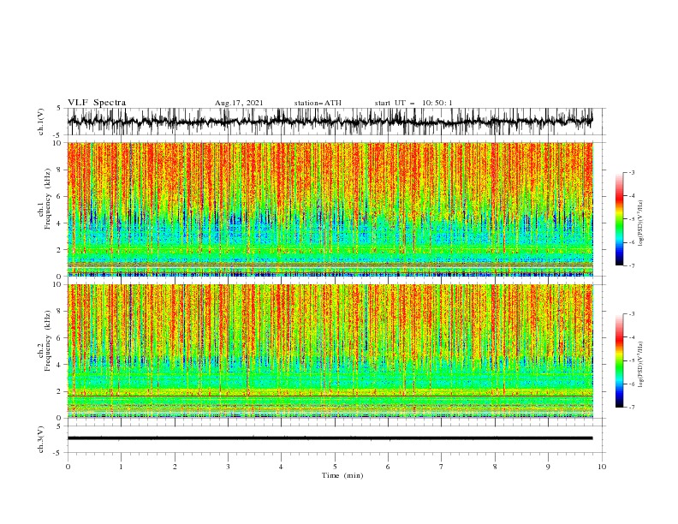Click the ch.2 spectrogram color bar
678x524 pixels.
coord(619,360)
